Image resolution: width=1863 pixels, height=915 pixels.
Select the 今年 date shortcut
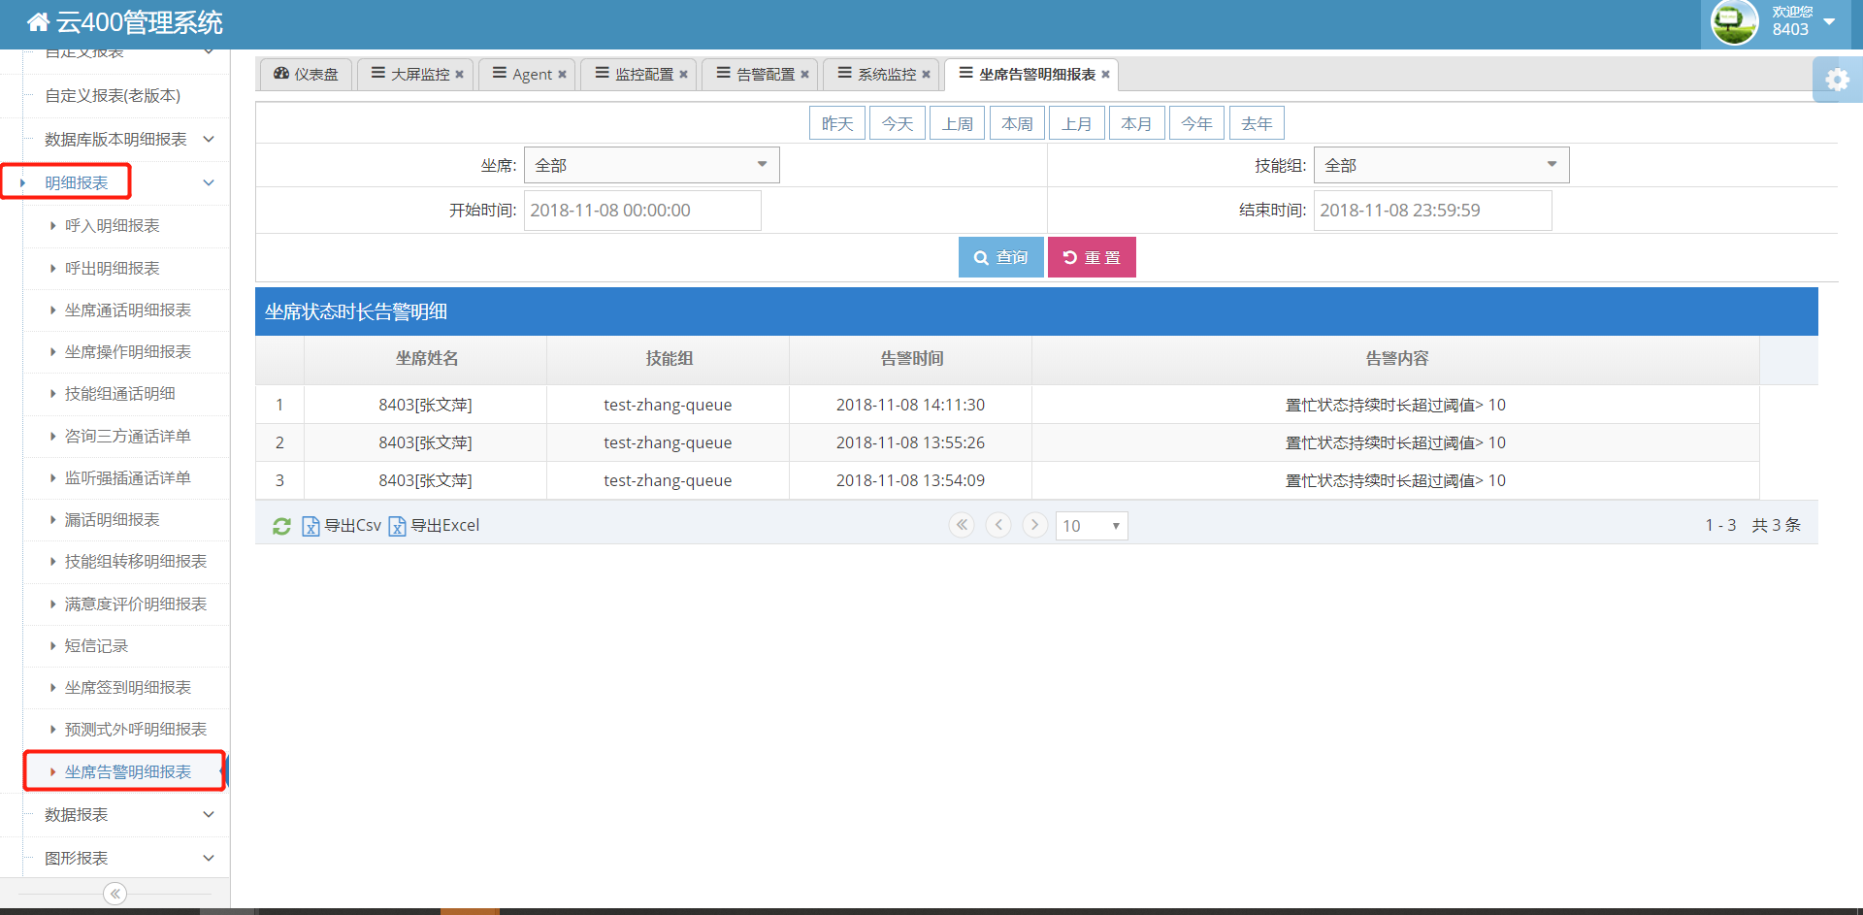(x=1197, y=123)
